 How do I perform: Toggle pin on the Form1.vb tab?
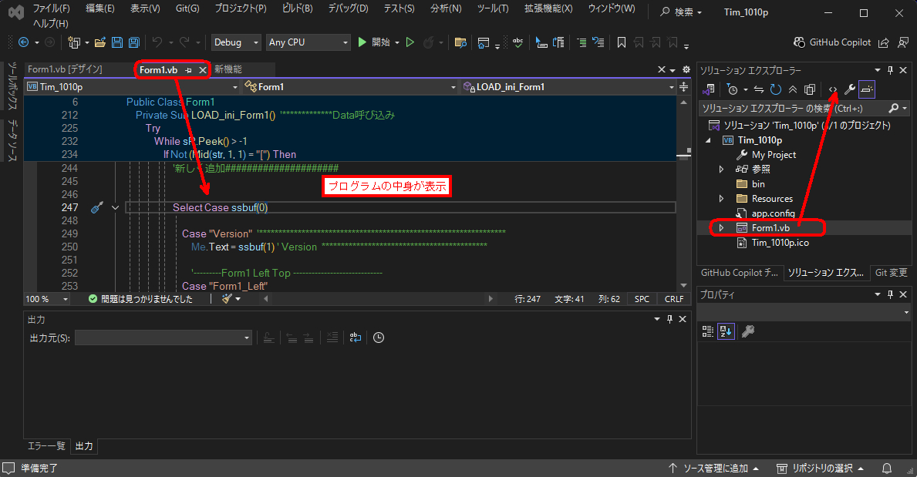coord(189,70)
